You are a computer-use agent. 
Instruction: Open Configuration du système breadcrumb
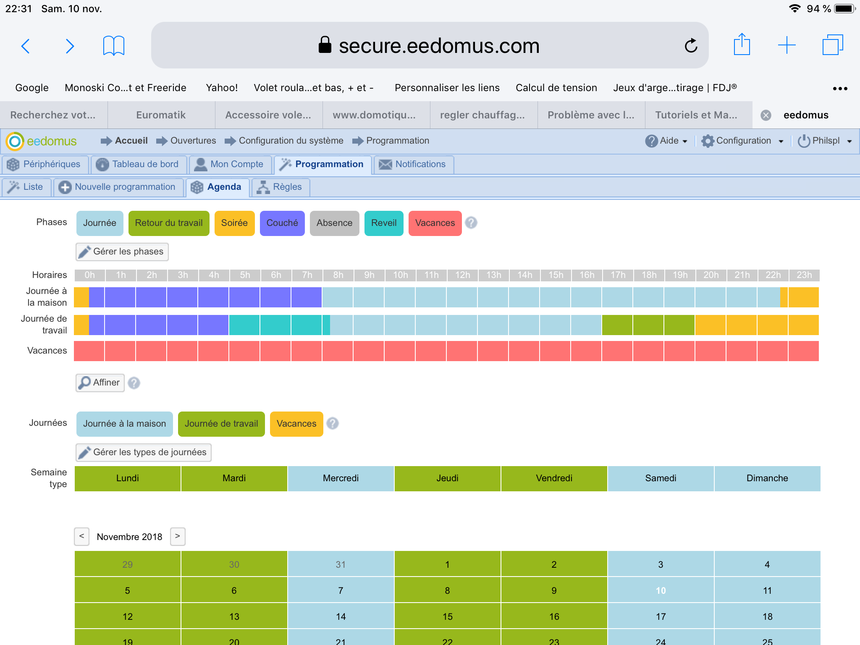[291, 141]
